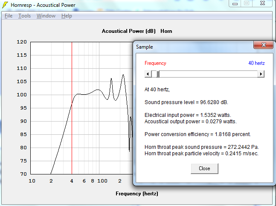Click the frequency slider thumb
This screenshot has width=276, height=206.
158,74
